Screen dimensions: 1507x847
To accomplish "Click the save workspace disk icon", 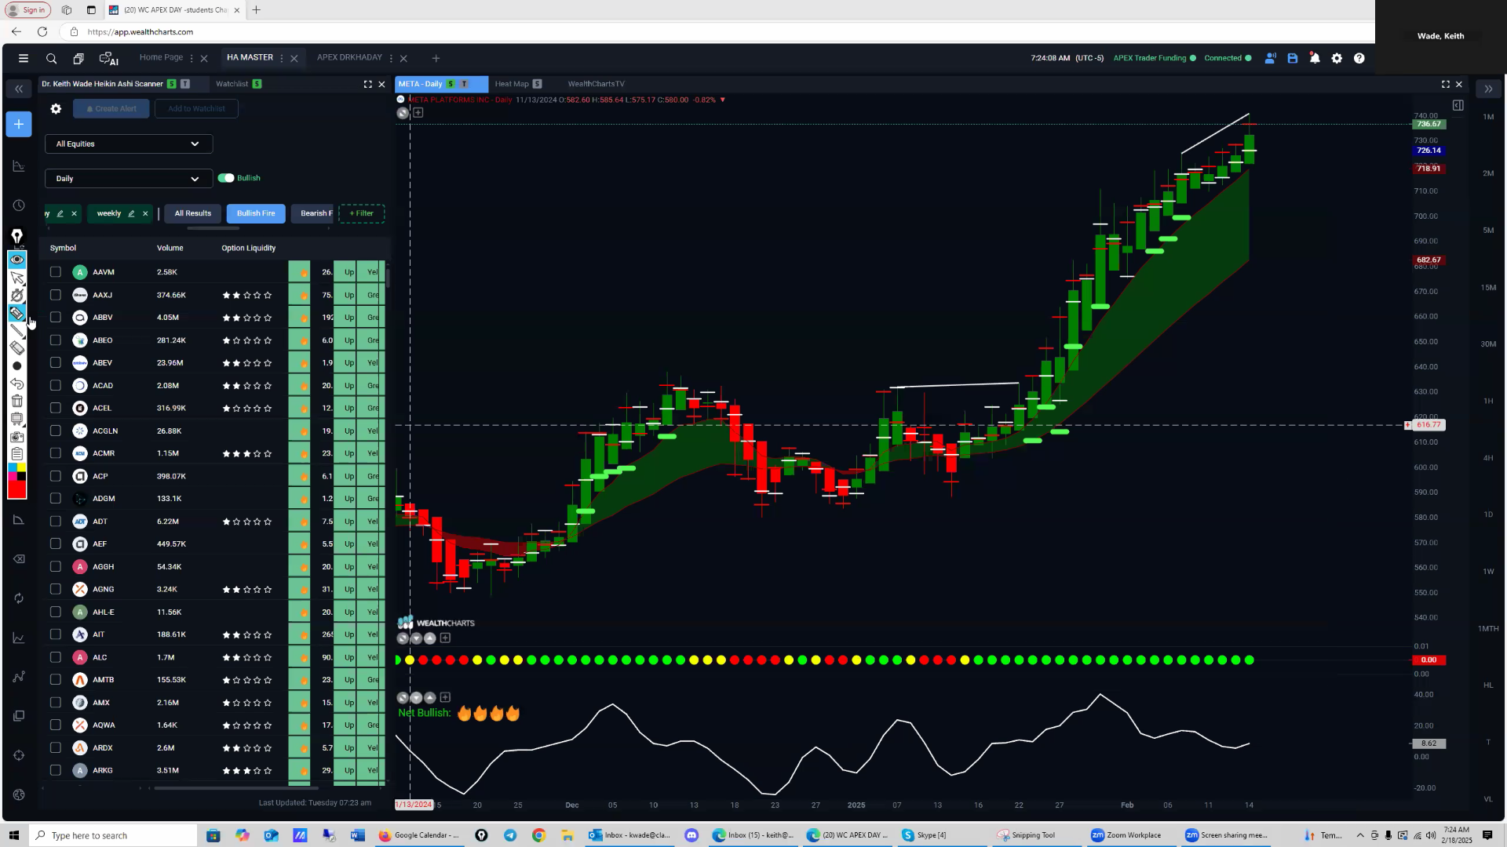I will tap(1293, 58).
